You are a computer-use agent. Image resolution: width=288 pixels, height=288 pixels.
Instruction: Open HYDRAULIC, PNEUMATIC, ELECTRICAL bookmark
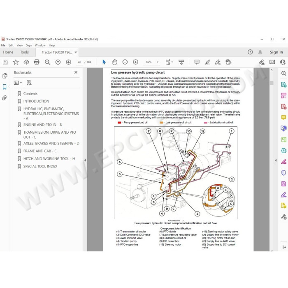click(51, 114)
